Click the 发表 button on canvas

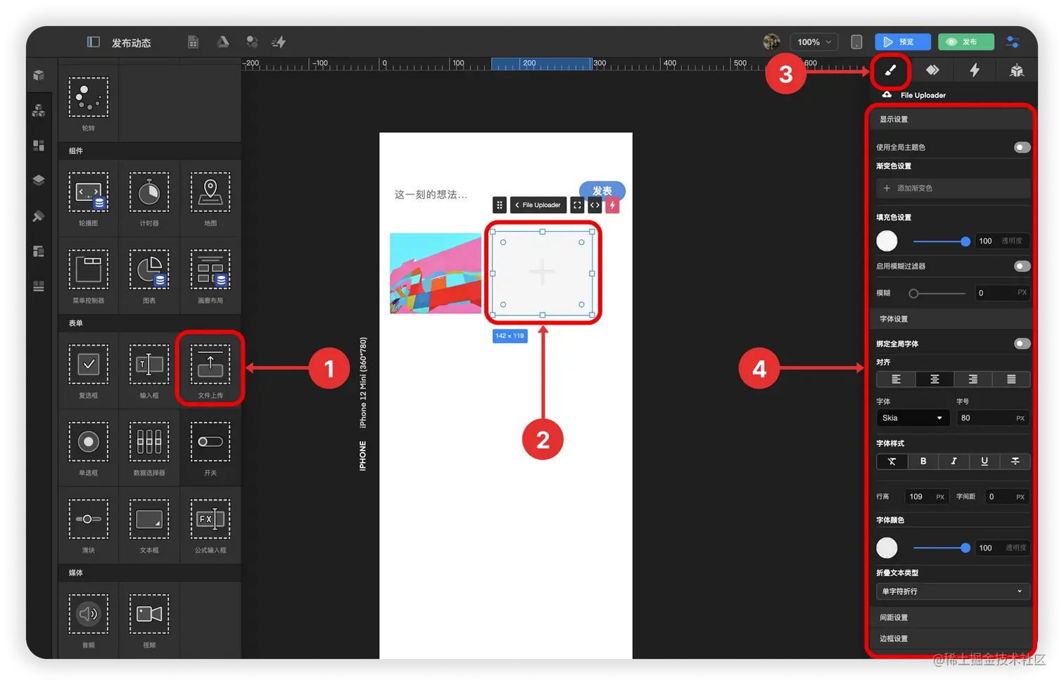[x=602, y=190]
